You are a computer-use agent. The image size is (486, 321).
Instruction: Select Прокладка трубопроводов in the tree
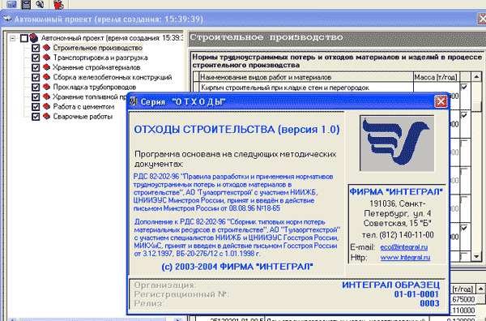coord(95,88)
